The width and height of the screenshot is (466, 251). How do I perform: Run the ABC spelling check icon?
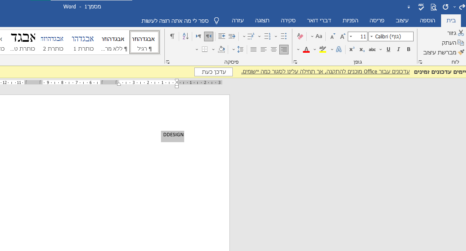point(421,6)
